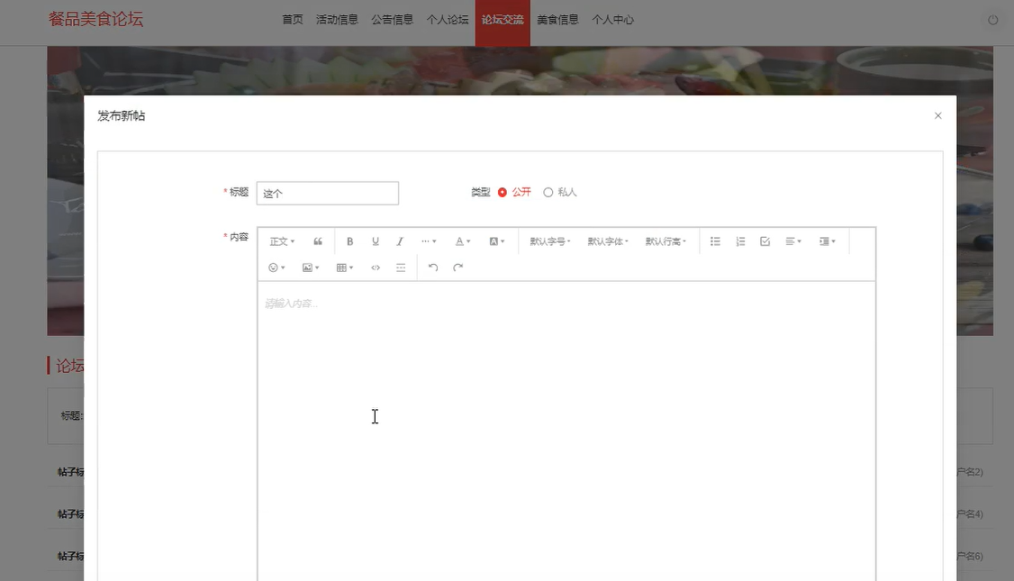Open the more text styles ellipsis menu
This screenshot has height=581, width=1014.
(x=428, y=241)
